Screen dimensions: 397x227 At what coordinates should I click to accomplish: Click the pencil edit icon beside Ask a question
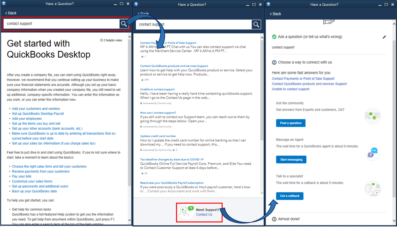click(384, 37)
